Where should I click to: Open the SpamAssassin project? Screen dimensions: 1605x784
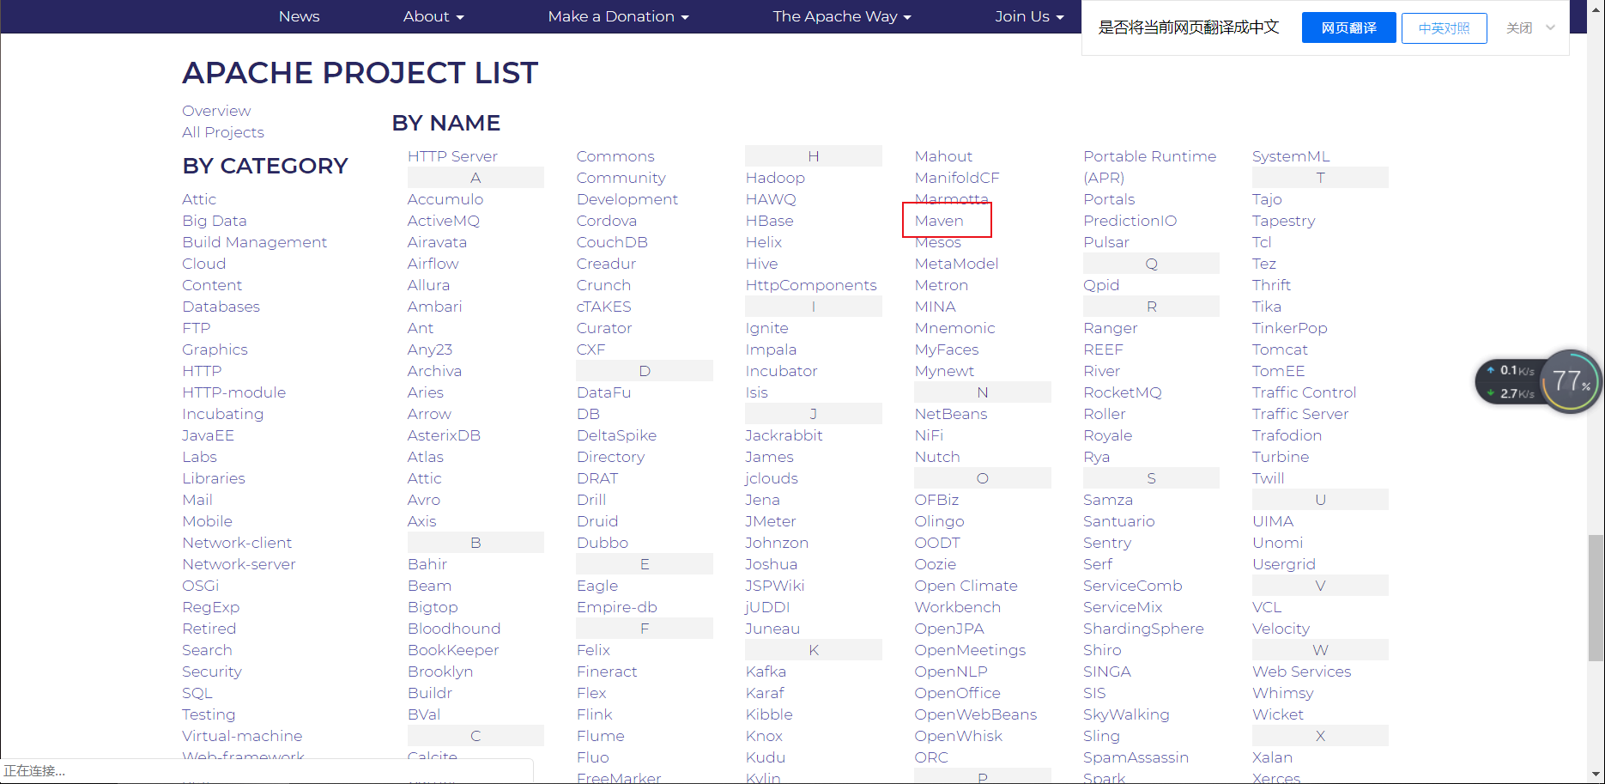coord(1136,757)
